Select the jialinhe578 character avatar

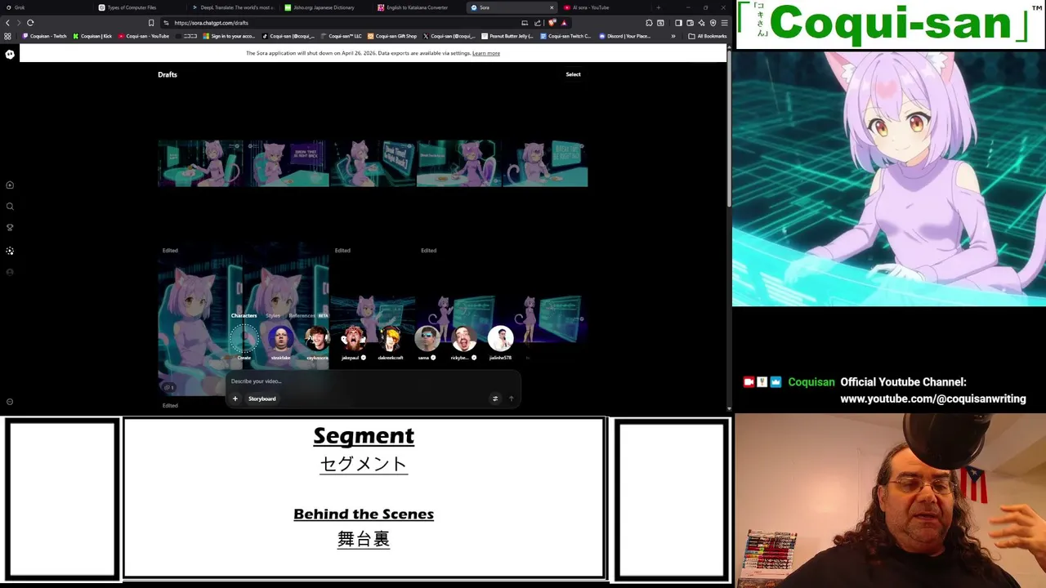tap(500, 338)
